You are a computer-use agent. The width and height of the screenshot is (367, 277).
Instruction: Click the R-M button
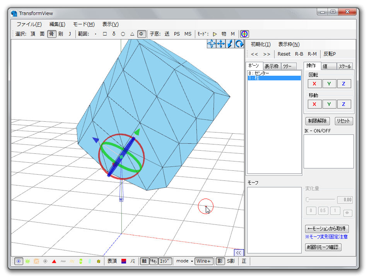(312, 54)
